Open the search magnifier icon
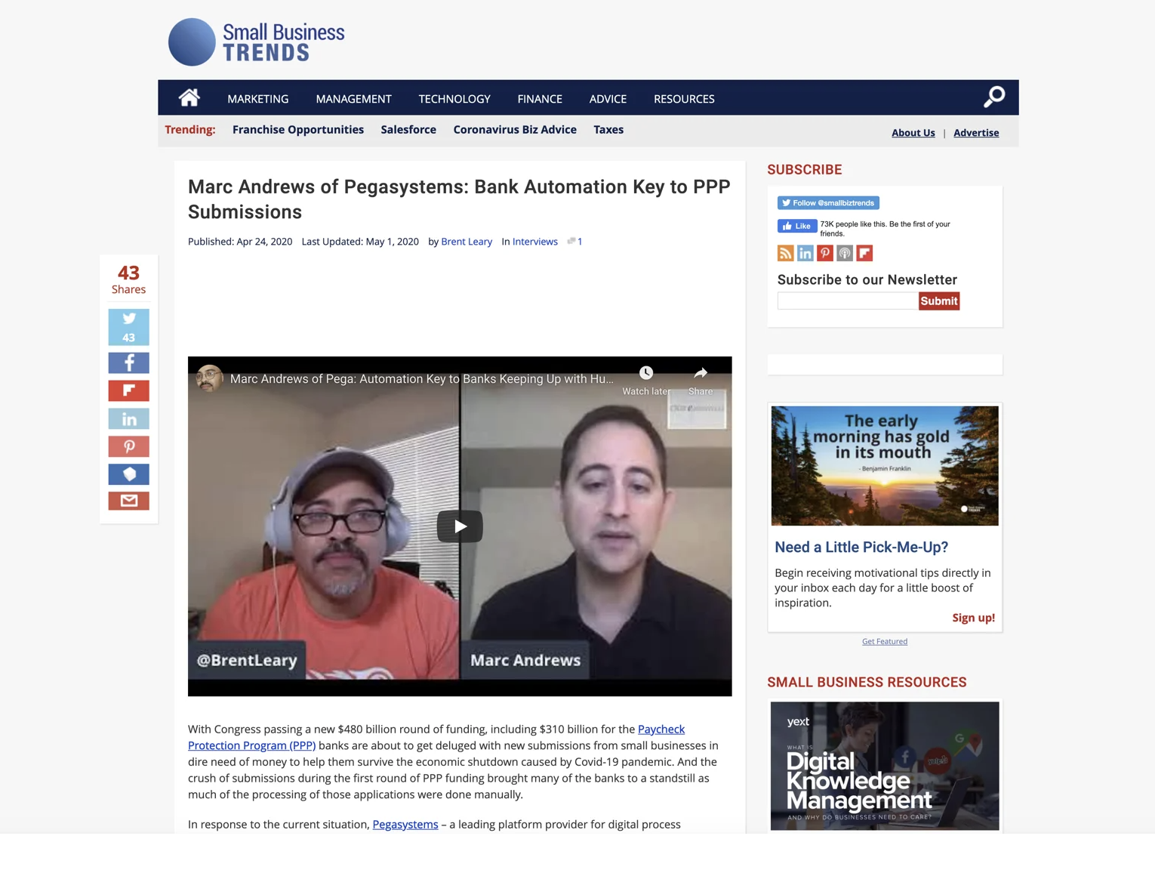 (x=993, y=97)
